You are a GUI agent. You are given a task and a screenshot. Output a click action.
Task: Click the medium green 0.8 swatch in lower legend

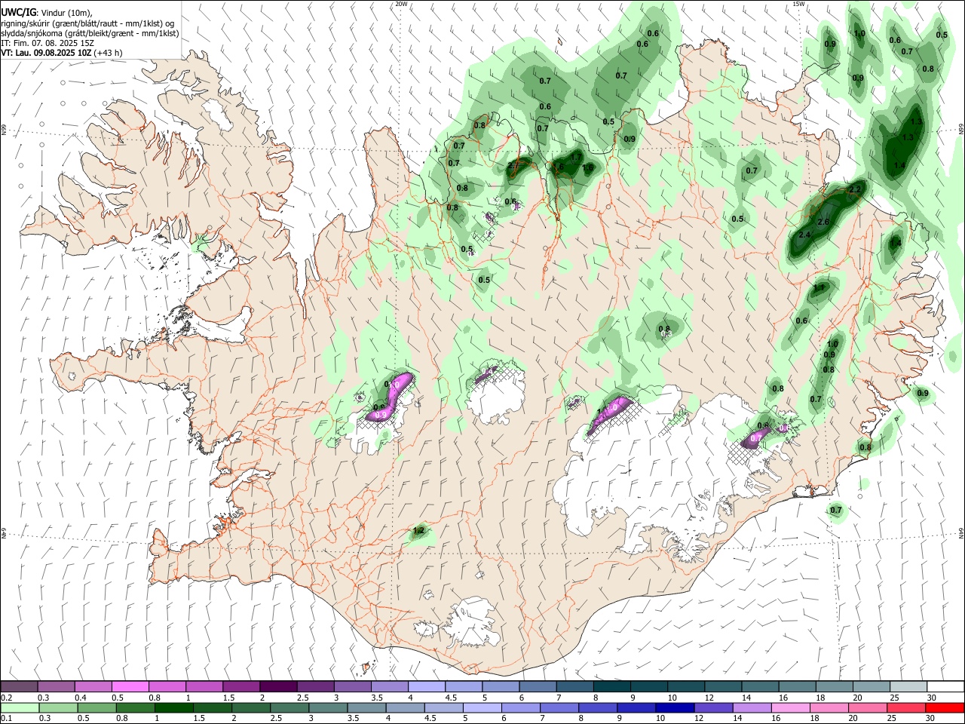pyautogui.click(x=136, y=707)
